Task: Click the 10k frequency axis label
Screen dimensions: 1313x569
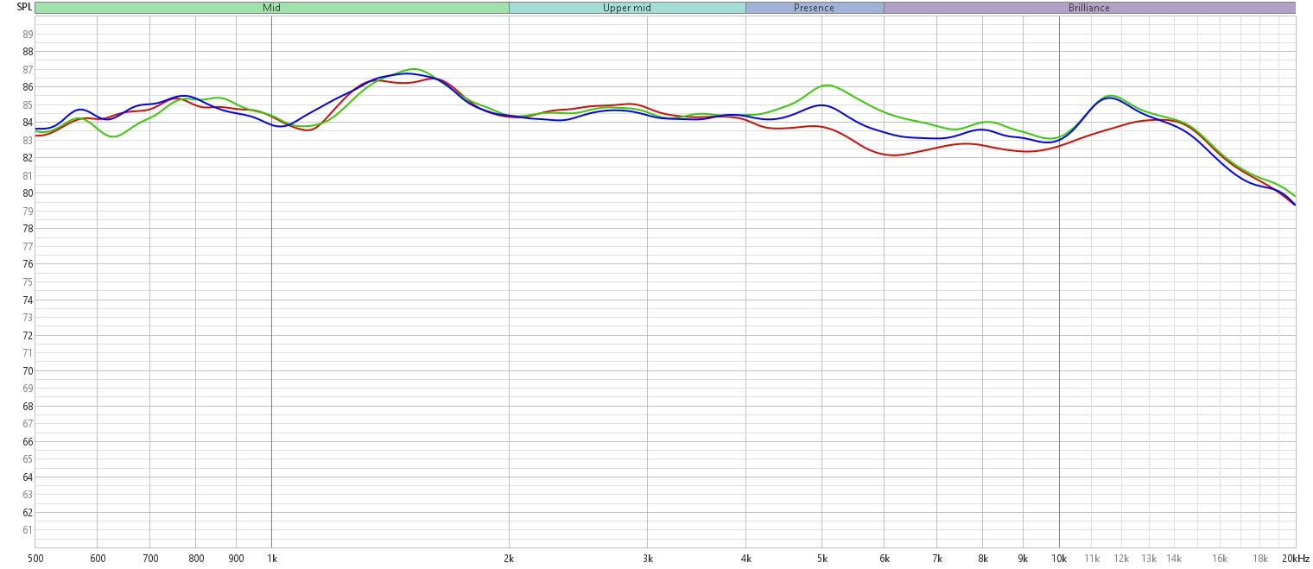Action: (1059, 559)
